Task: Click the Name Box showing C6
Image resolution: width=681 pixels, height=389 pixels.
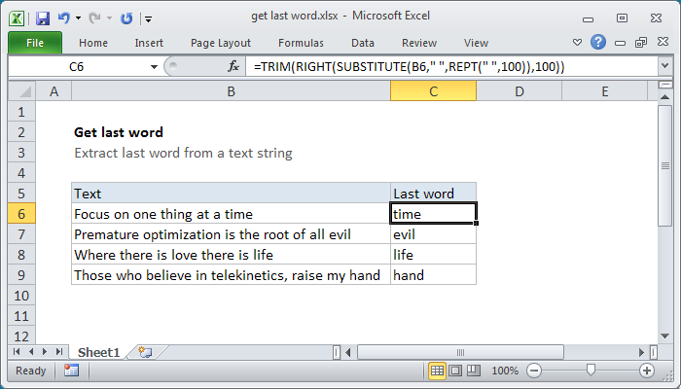Action: pyautogui.click(x=77, y=67)
